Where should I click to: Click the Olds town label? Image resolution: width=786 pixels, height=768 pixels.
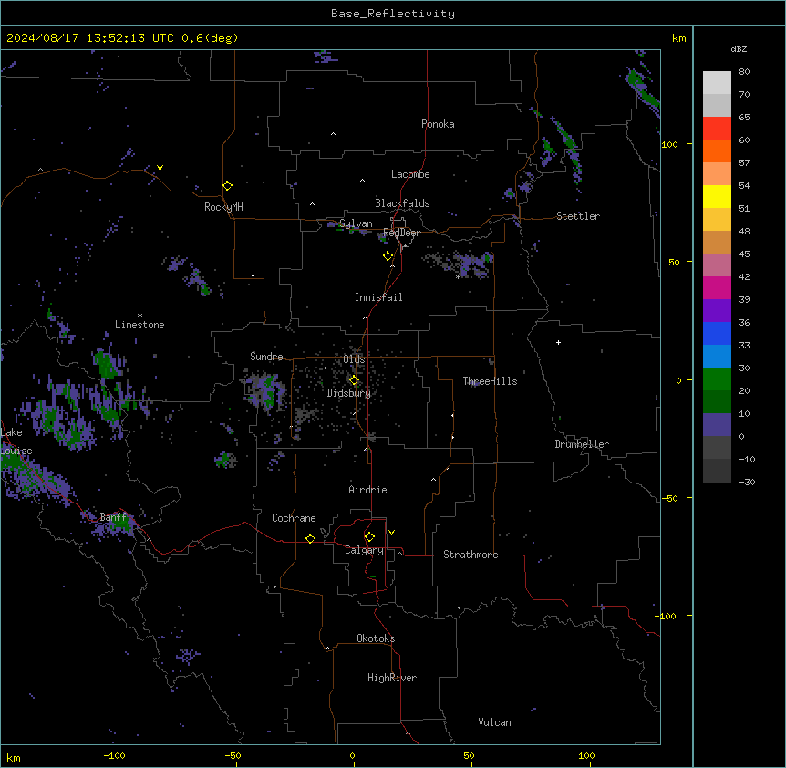(354, 359)
